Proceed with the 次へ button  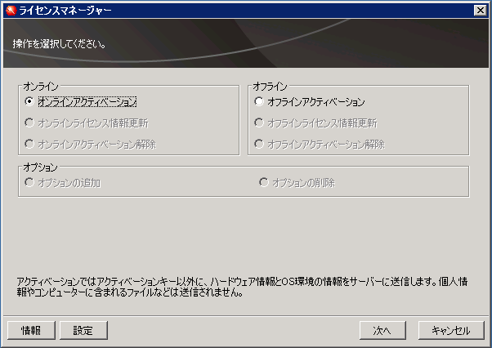click(382, 330)
